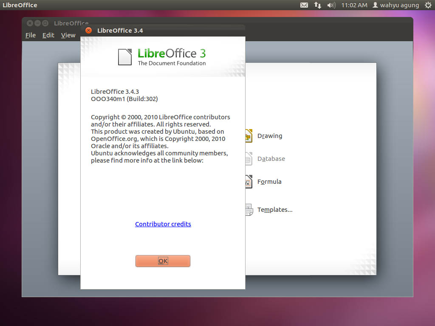Click the Formula document icon
The height and width of the screenshot is (326, 435).
click(x=249, y=182)
